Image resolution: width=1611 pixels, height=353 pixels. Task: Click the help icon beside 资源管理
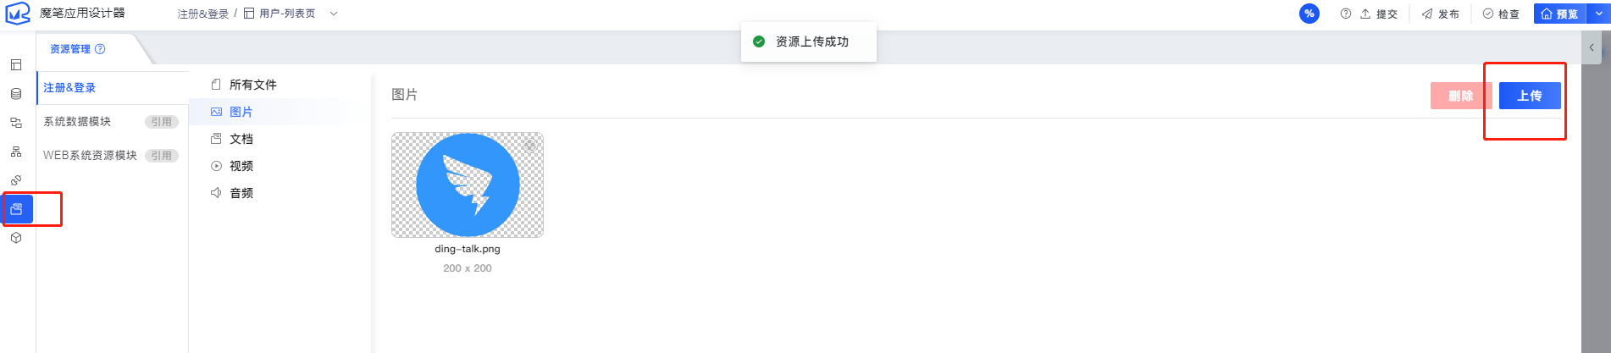(100, 49)
